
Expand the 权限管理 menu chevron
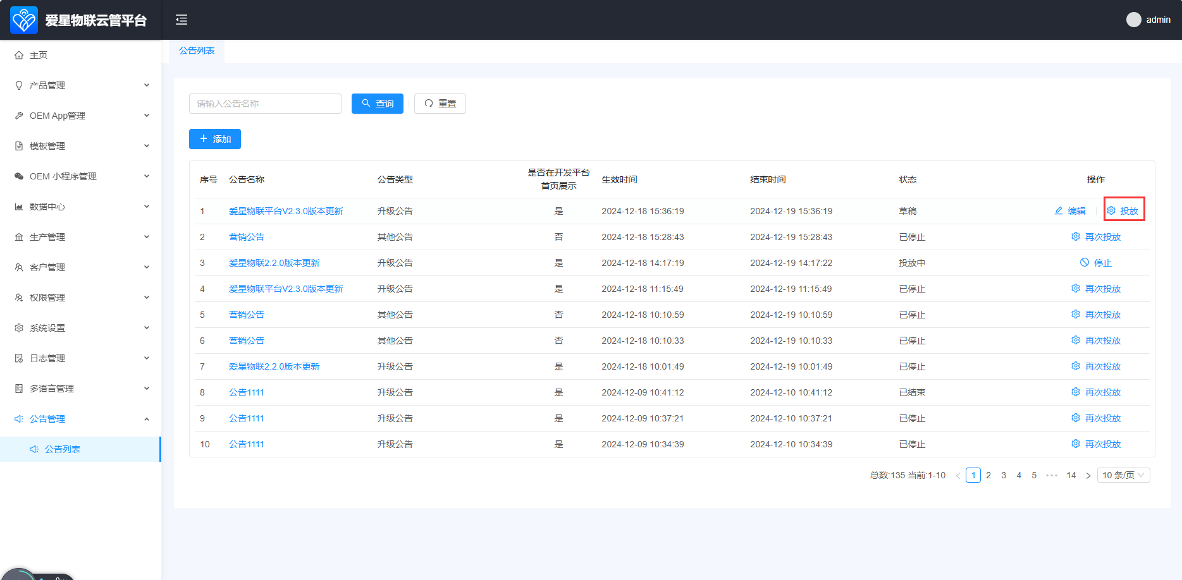(x=147, y=298)
